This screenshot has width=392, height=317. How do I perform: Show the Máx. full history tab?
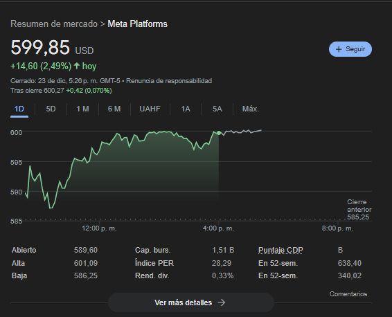pos(251,109)
